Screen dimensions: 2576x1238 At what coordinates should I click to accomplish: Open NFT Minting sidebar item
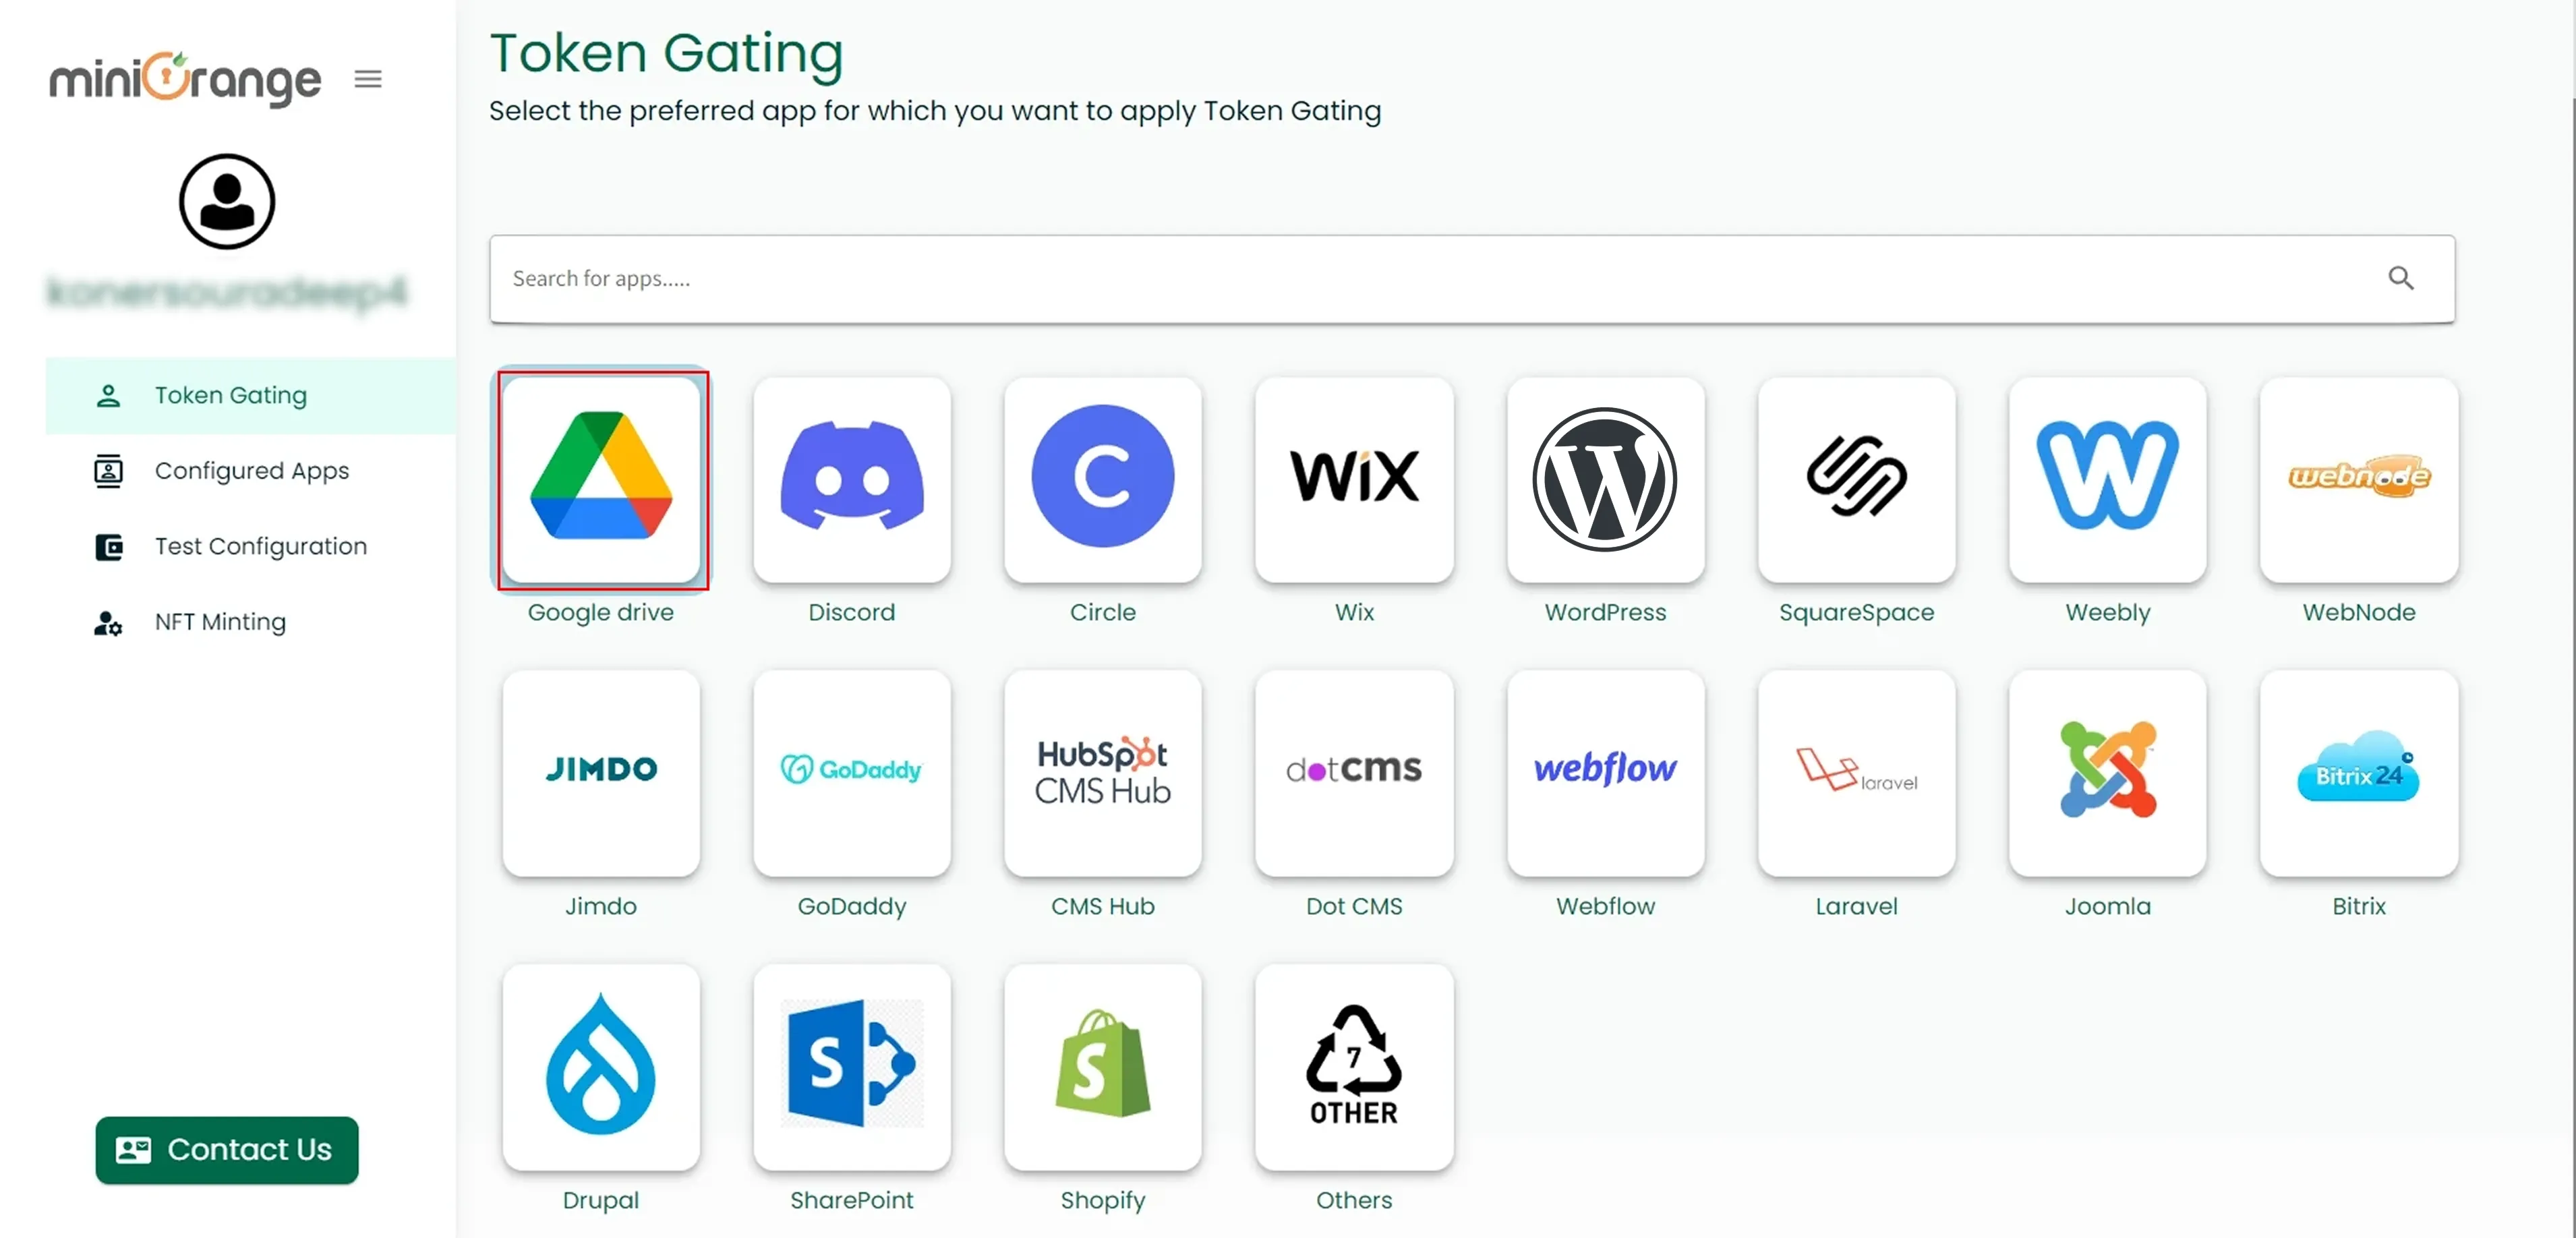[x=251, y=622]
